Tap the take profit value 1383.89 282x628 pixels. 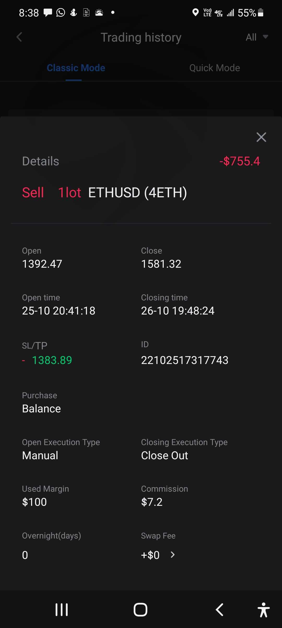click(x=52, y=360)
